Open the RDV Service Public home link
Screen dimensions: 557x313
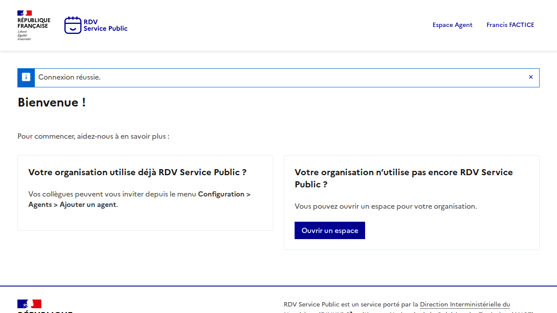(x=105, y=25)
